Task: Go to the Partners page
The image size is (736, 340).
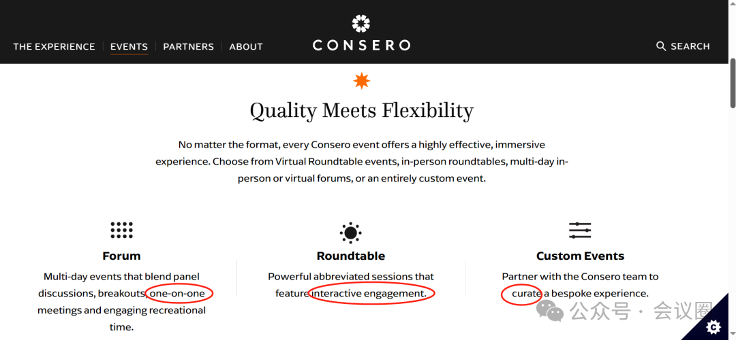Action: point(188,46)
